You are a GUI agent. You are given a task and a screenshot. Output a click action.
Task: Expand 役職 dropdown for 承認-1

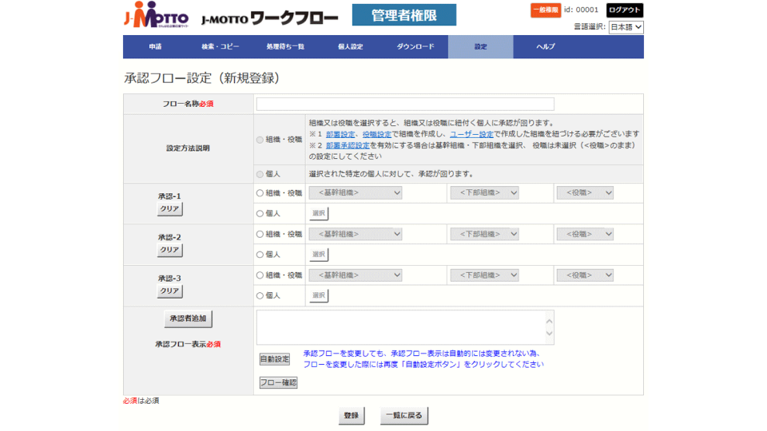(585, 193)
